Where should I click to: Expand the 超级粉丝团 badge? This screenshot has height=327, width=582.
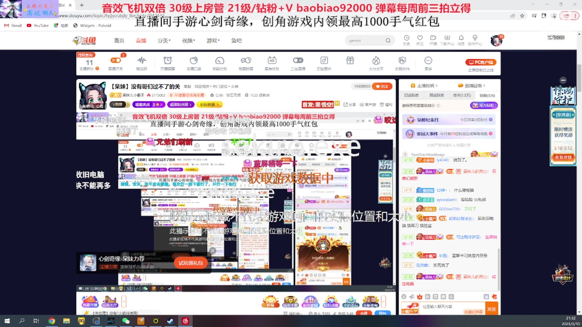pos(181,104)
